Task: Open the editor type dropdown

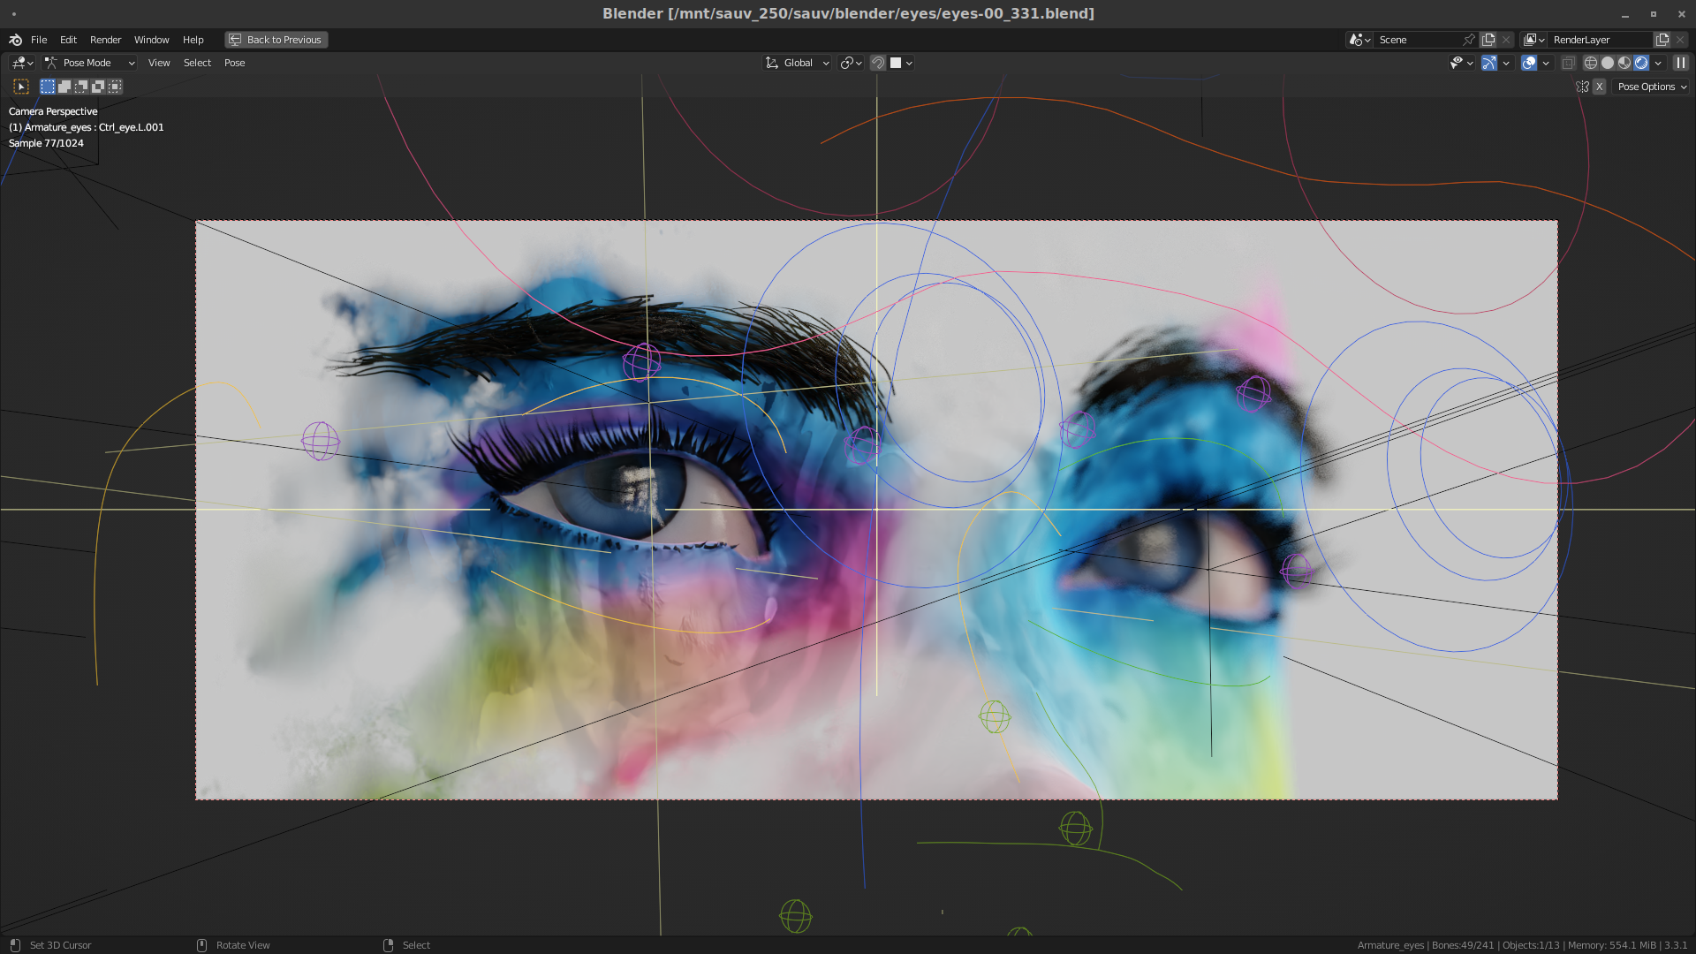Action: [x=22, y=63]
